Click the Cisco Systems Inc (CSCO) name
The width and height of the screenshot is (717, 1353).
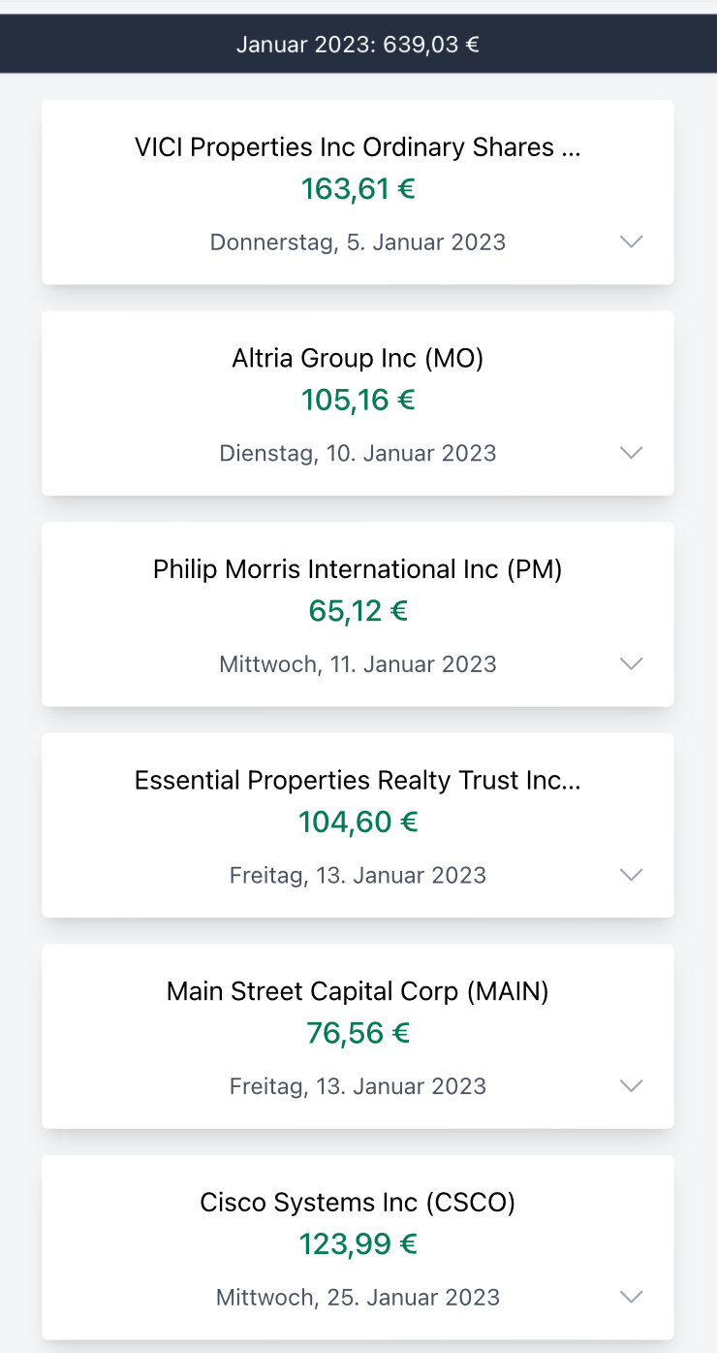coord(358,1203)
